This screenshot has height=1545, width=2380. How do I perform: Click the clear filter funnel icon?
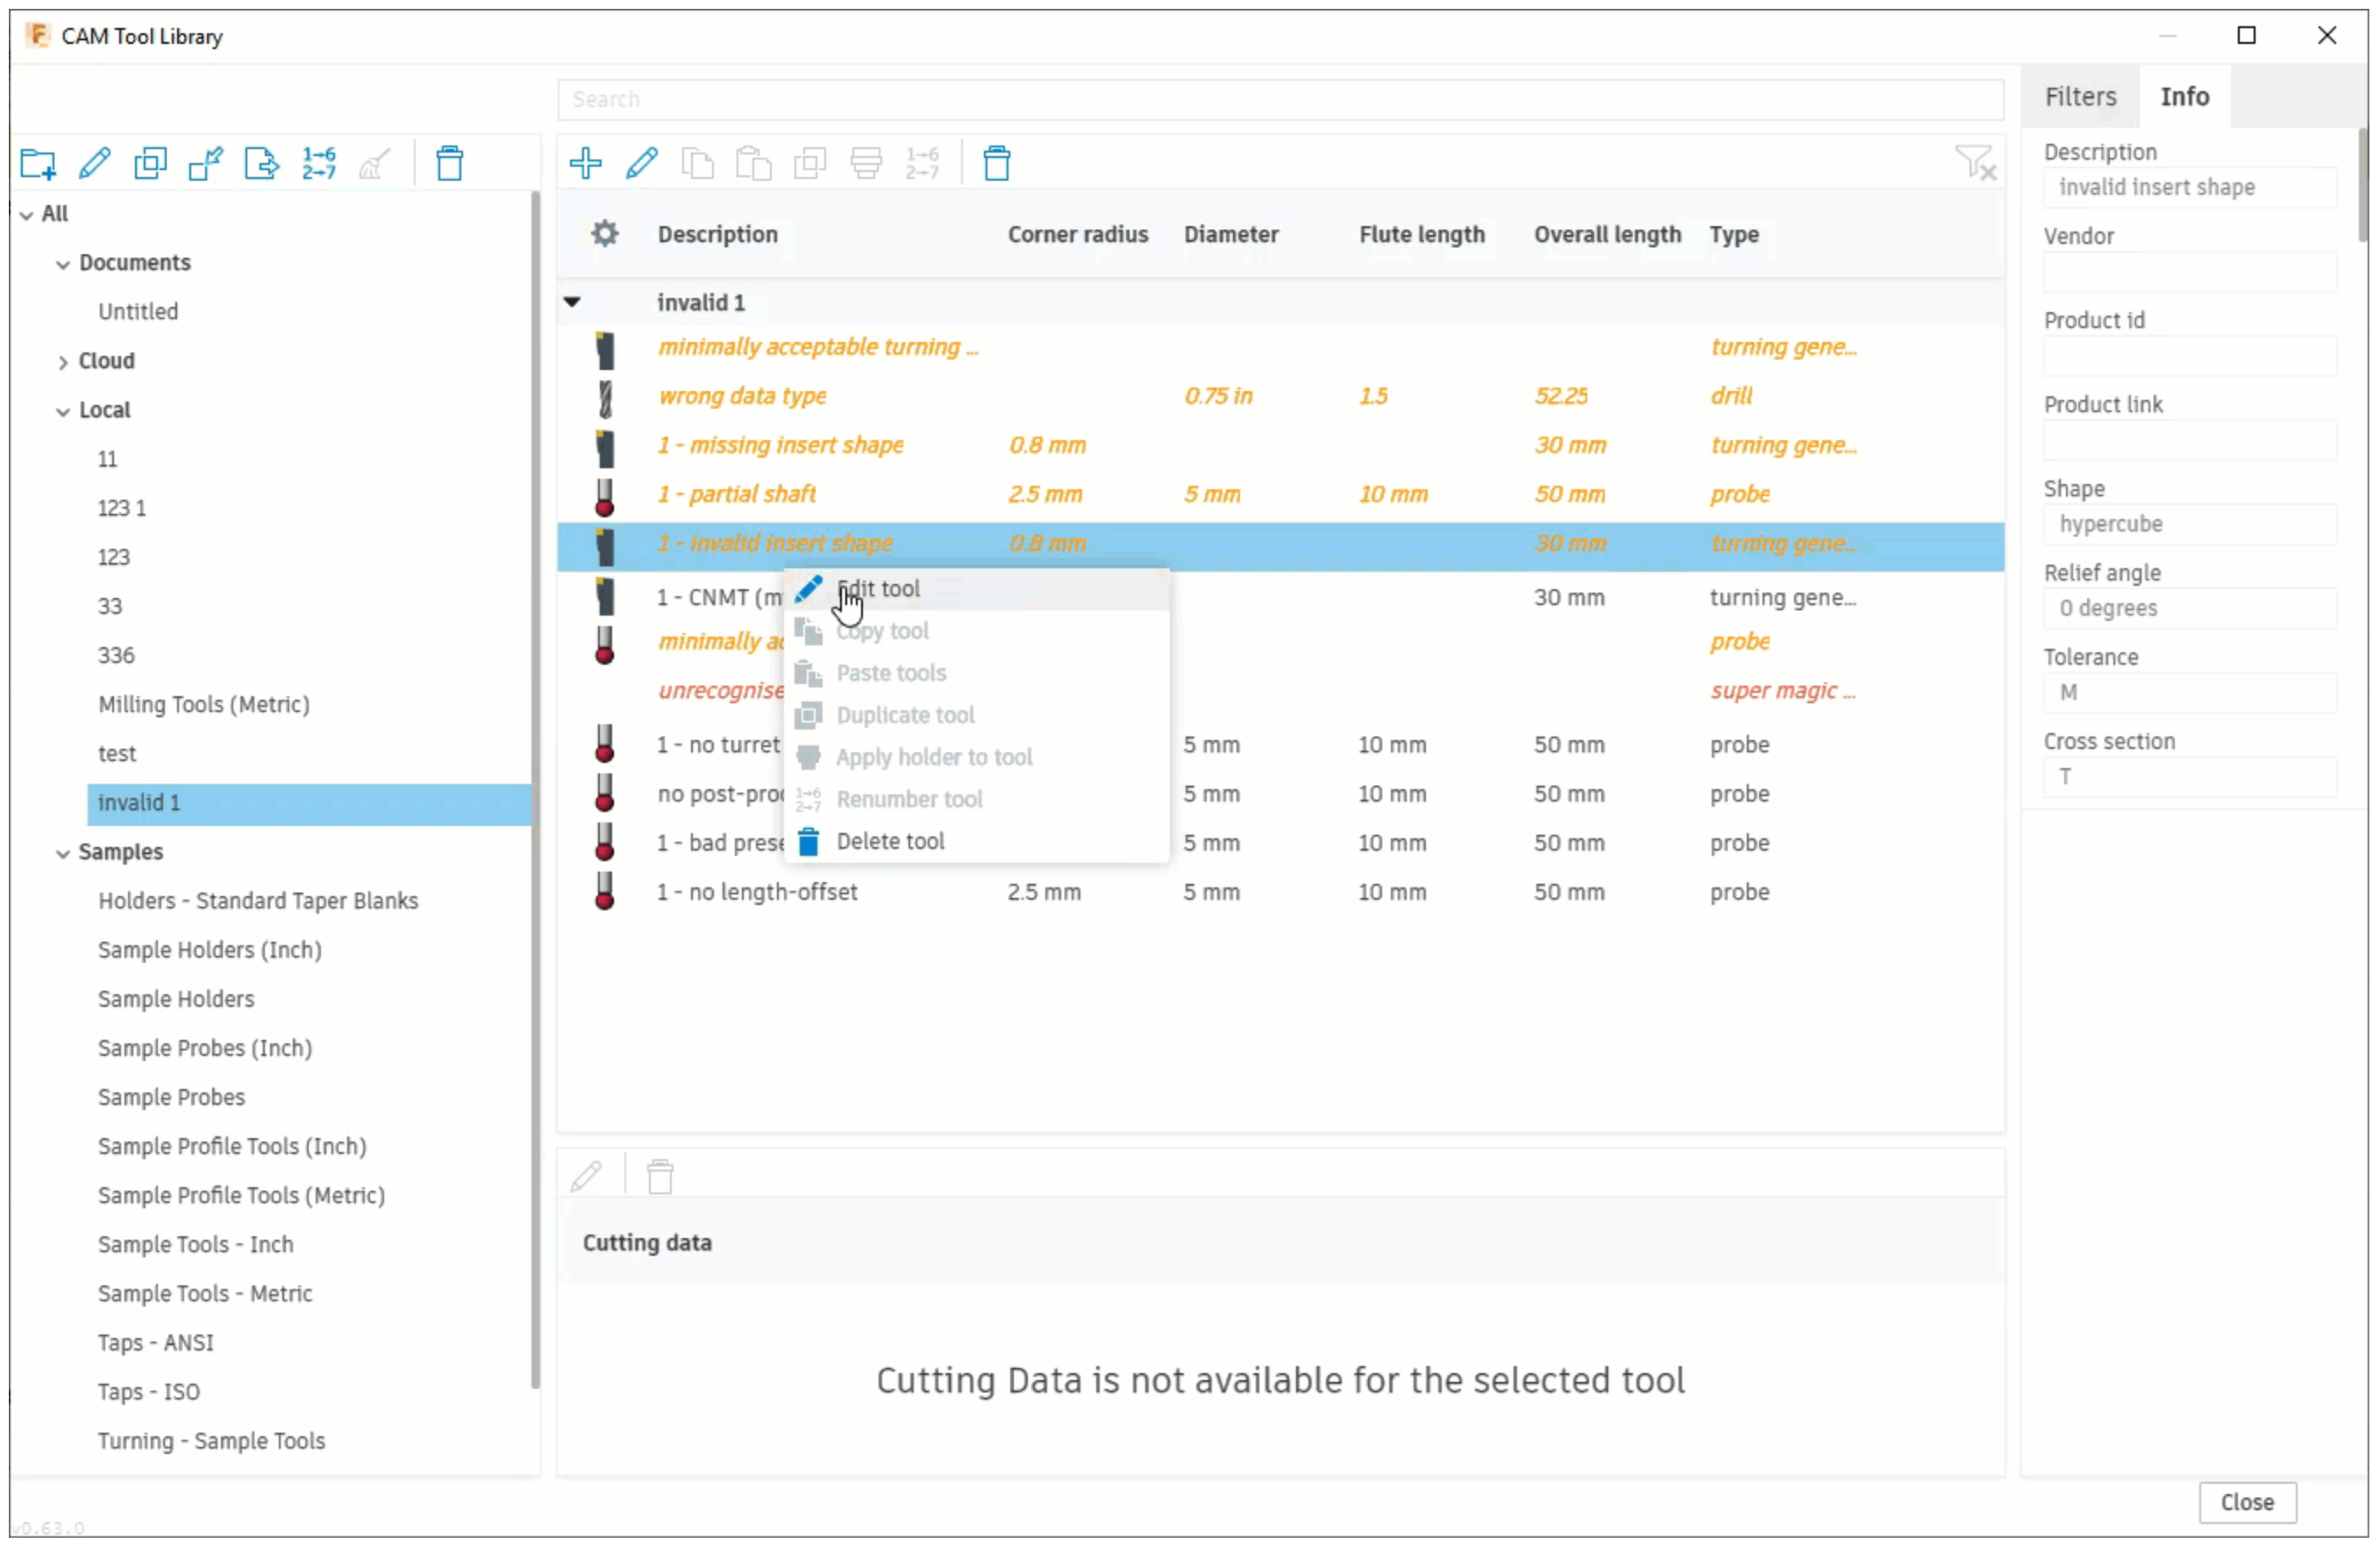point(1975,163)
